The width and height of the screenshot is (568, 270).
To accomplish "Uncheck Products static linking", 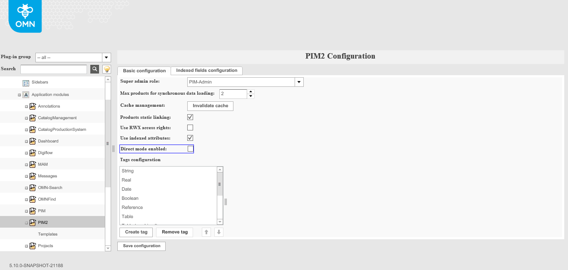I will pos(190,117).
